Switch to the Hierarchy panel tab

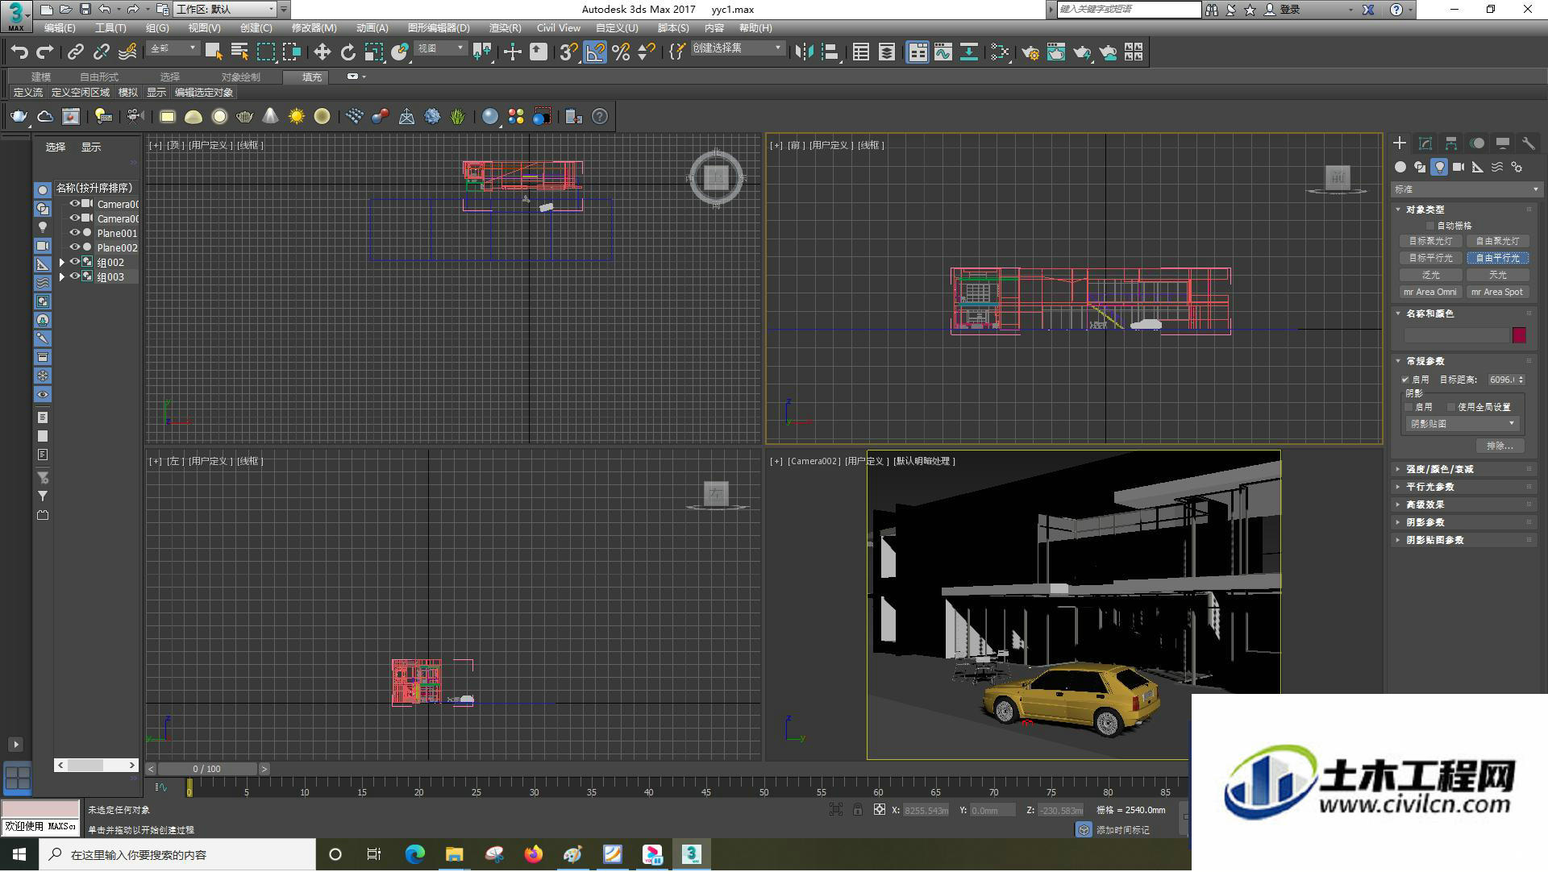click(x=1450, y=143)
